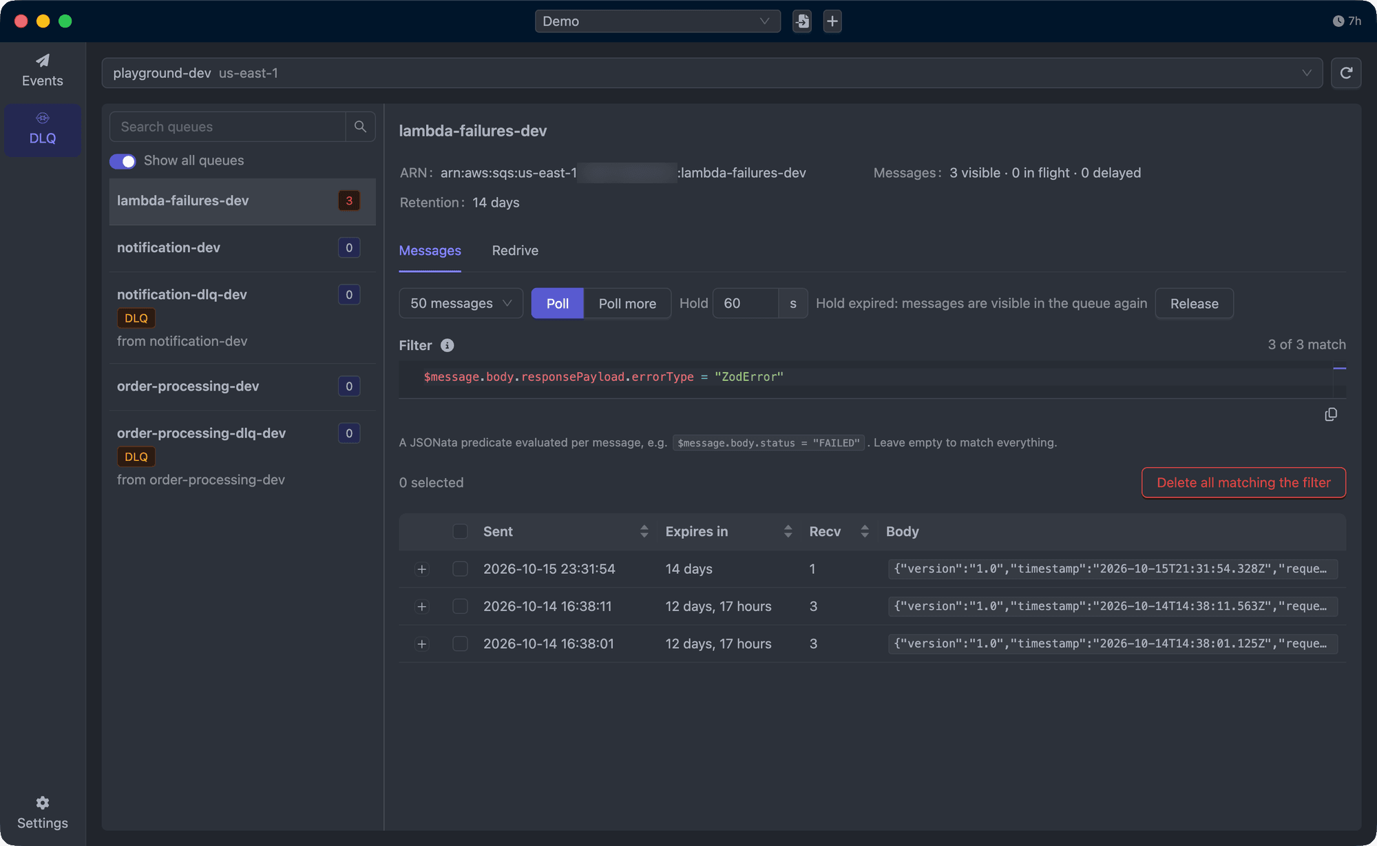Select the order-processing-dlq-dev queue
The image size is (1377, 846).
(x=242, y=456)
